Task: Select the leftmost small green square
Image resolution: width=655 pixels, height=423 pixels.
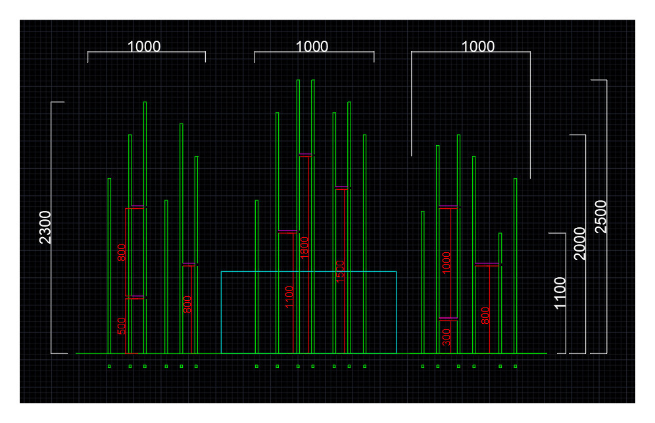Action: [109, 367]
